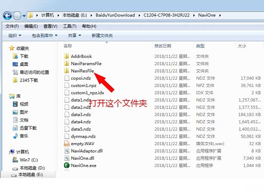Sort by 修改日期 column header
Screen dimensions: 264x194
pos(163,46)
